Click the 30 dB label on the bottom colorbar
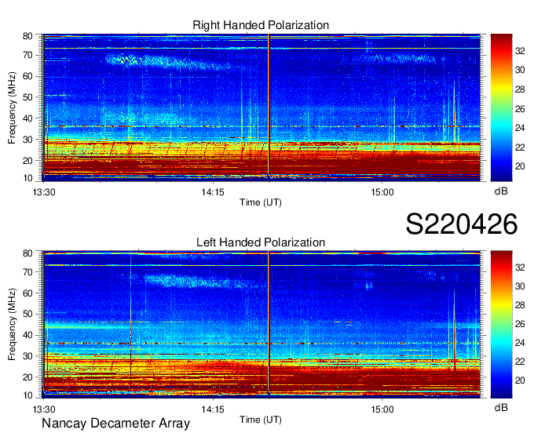Screen dimensions: 534x433 click(x=520, y=286)
